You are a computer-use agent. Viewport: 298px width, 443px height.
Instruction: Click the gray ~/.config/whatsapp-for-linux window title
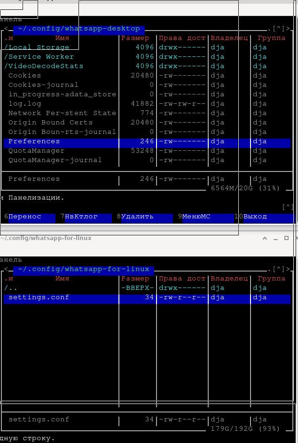pos(46,238)
